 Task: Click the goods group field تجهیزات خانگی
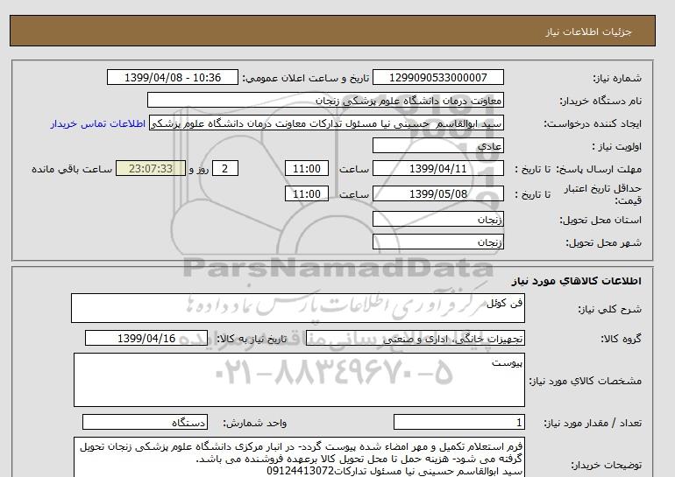pos(415,339)
